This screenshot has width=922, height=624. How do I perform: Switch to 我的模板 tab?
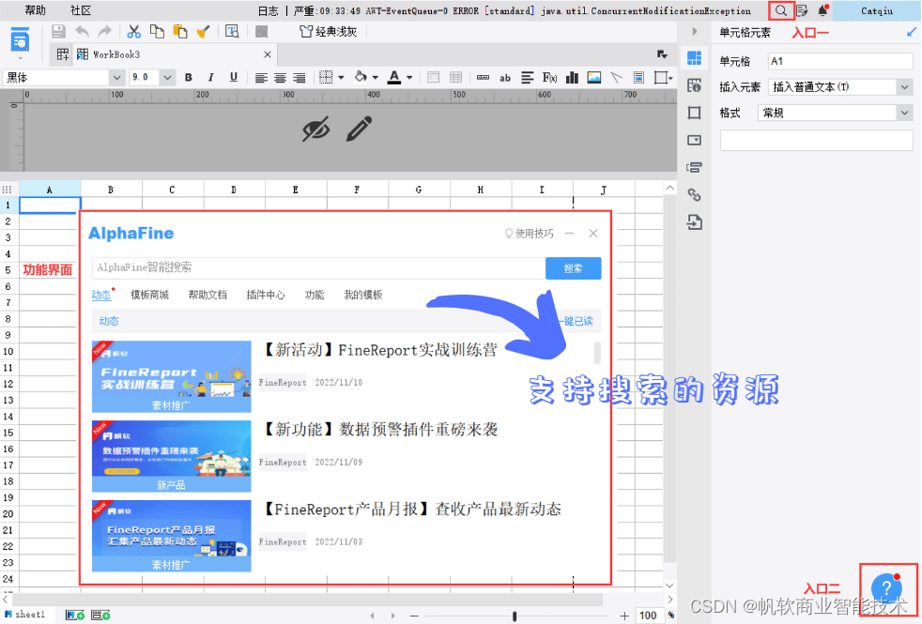[362, 295]
